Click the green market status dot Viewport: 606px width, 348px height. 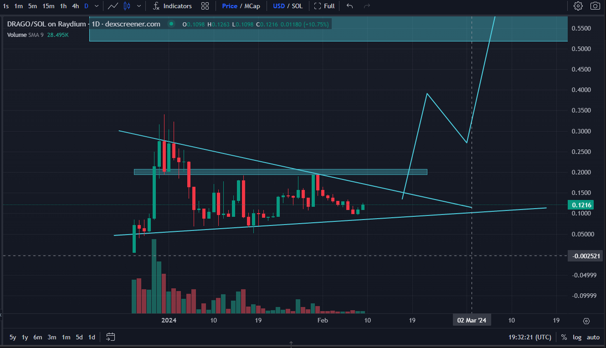pyautogui.click(x=172, y=24)
